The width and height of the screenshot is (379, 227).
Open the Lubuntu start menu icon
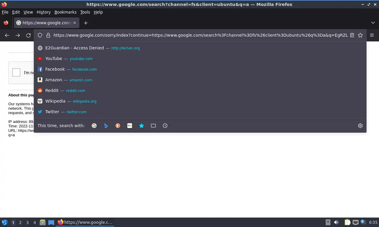5,222
